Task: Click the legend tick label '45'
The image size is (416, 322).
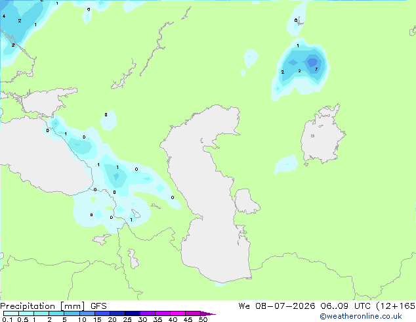Action: point(188,319)
